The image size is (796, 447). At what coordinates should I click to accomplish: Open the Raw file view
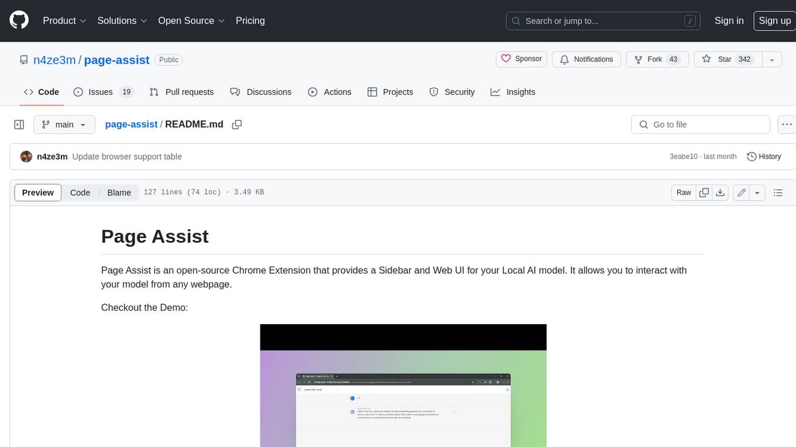pos(684,192)
